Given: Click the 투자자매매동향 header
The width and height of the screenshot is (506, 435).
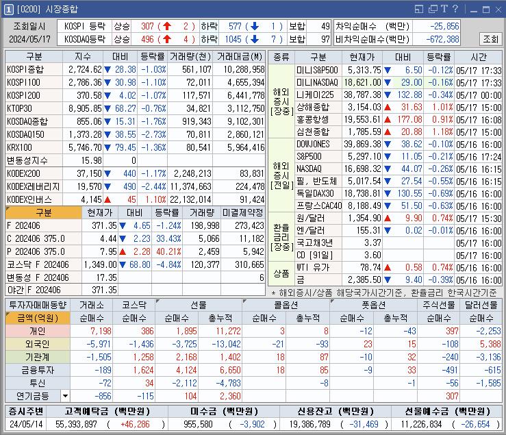Looking at the screenshot, I should point(38,305).
